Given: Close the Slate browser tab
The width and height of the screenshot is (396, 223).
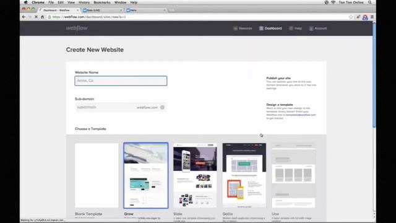Looking at the screenshot, I should click(121, 10).
